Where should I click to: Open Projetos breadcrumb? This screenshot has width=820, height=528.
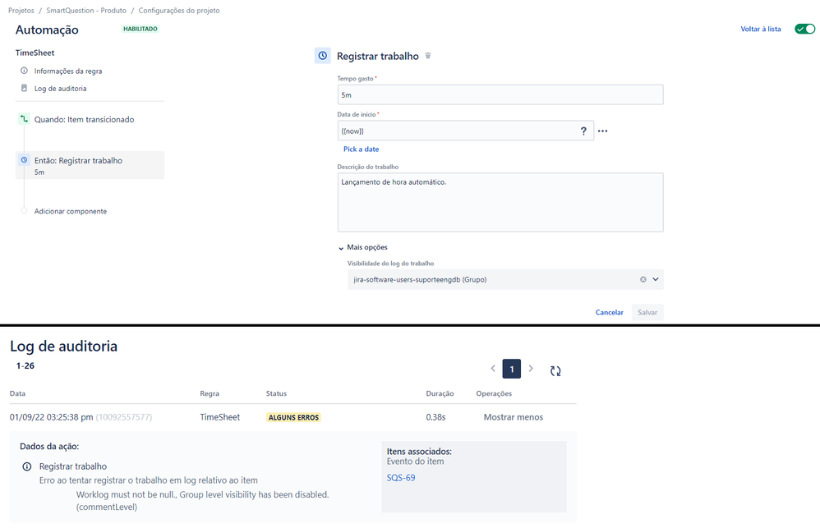[21, 11]
